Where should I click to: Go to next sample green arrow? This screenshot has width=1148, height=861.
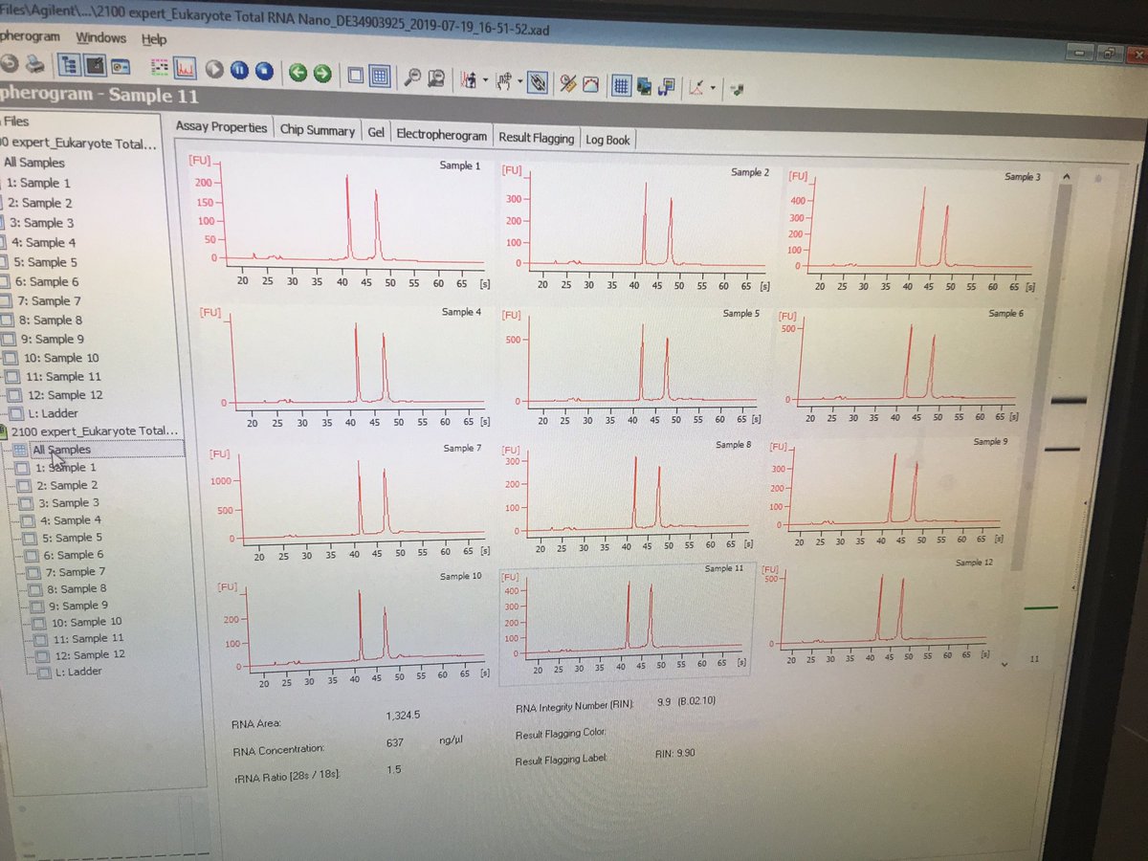coord(322,73)
